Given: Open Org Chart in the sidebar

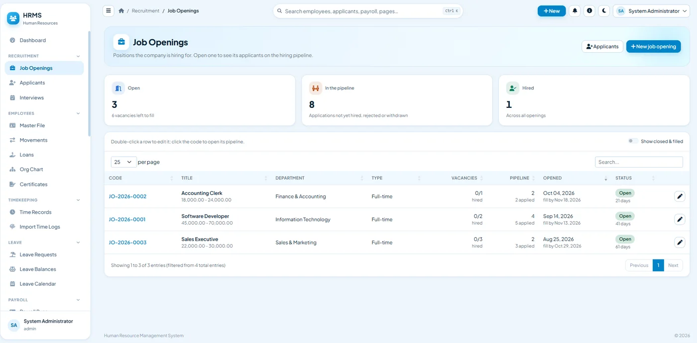Looking at the screenshot, I should [44, 170].
